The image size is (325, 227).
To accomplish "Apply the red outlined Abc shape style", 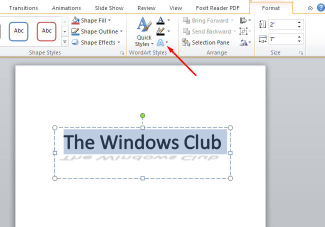I will [x=46, y=31].
